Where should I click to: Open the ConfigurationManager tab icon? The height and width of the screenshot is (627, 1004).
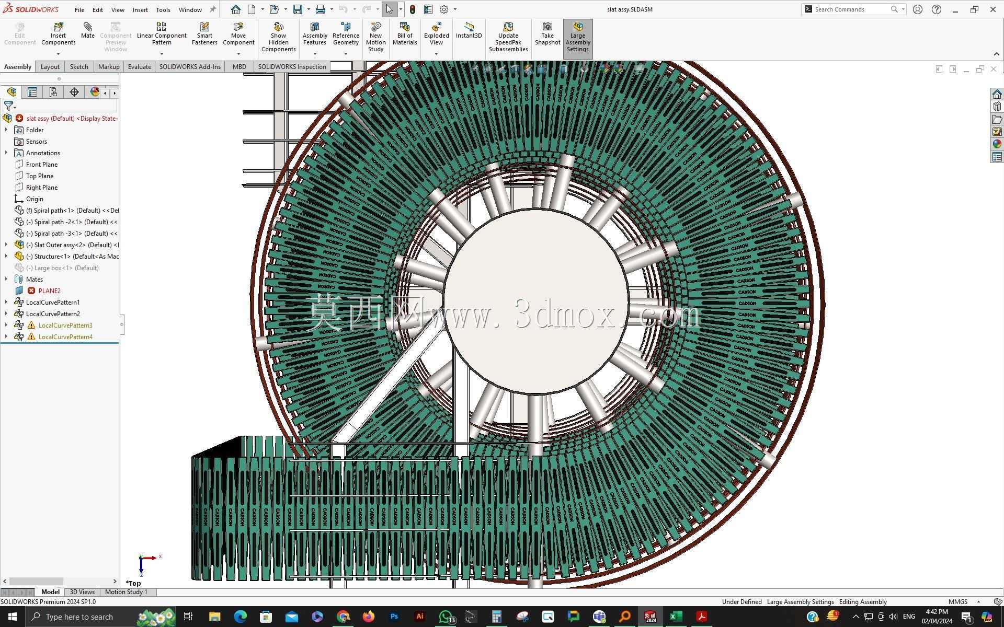point(53,92)
